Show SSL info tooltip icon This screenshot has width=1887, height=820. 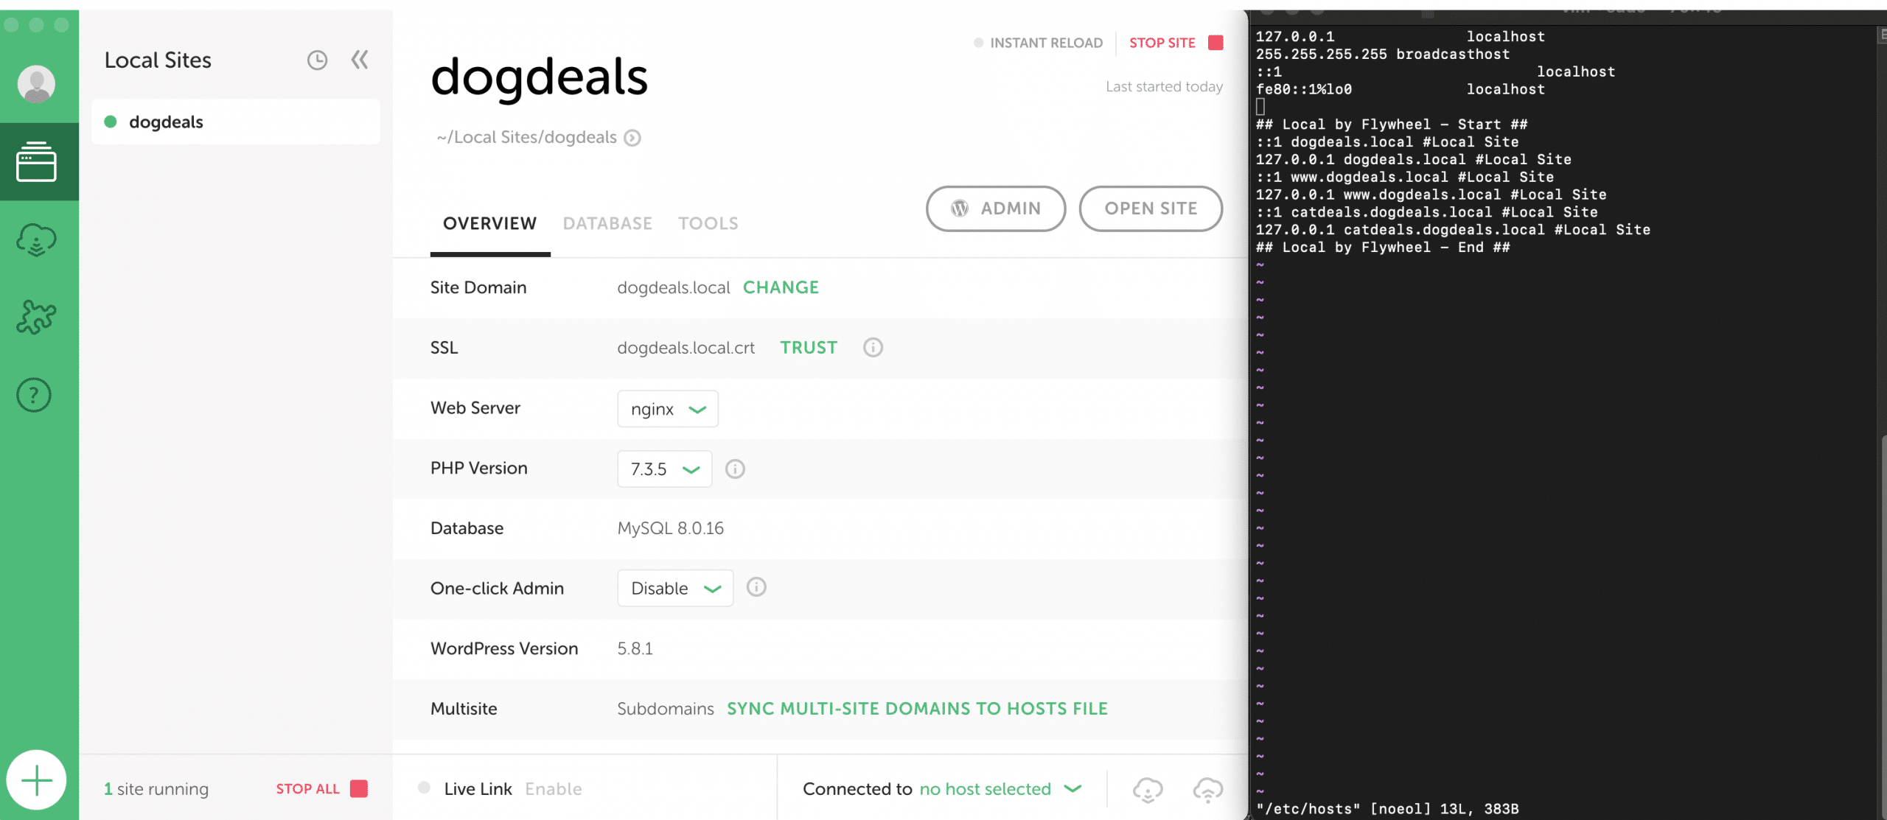873,348
